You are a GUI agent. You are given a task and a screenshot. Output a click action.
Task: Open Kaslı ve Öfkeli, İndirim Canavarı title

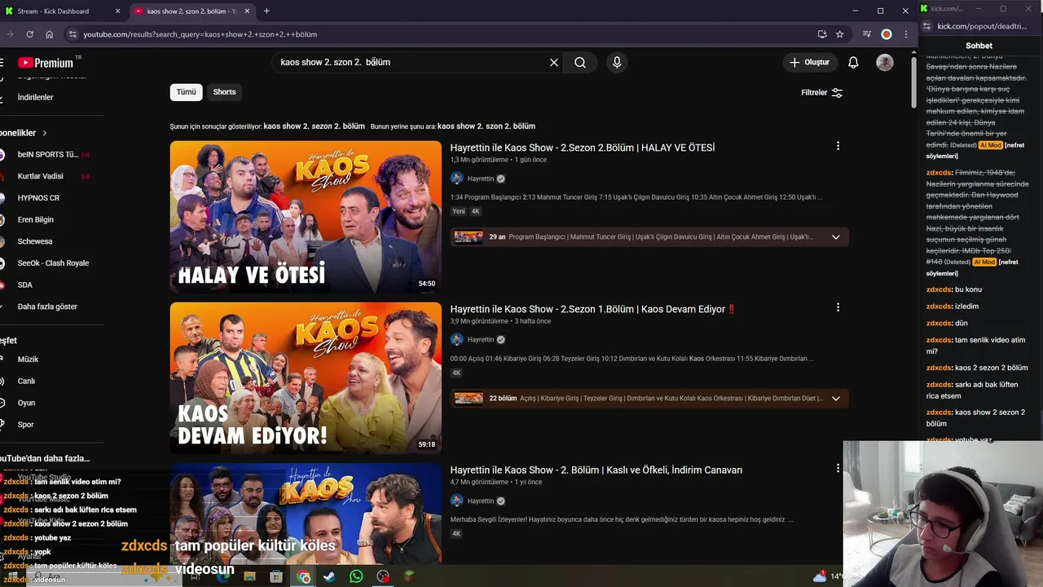coord(596,470)
